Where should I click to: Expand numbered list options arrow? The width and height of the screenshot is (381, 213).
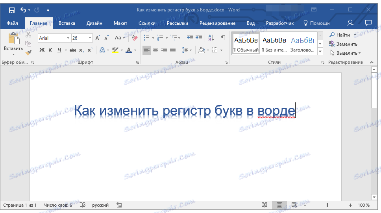[166, 38]
